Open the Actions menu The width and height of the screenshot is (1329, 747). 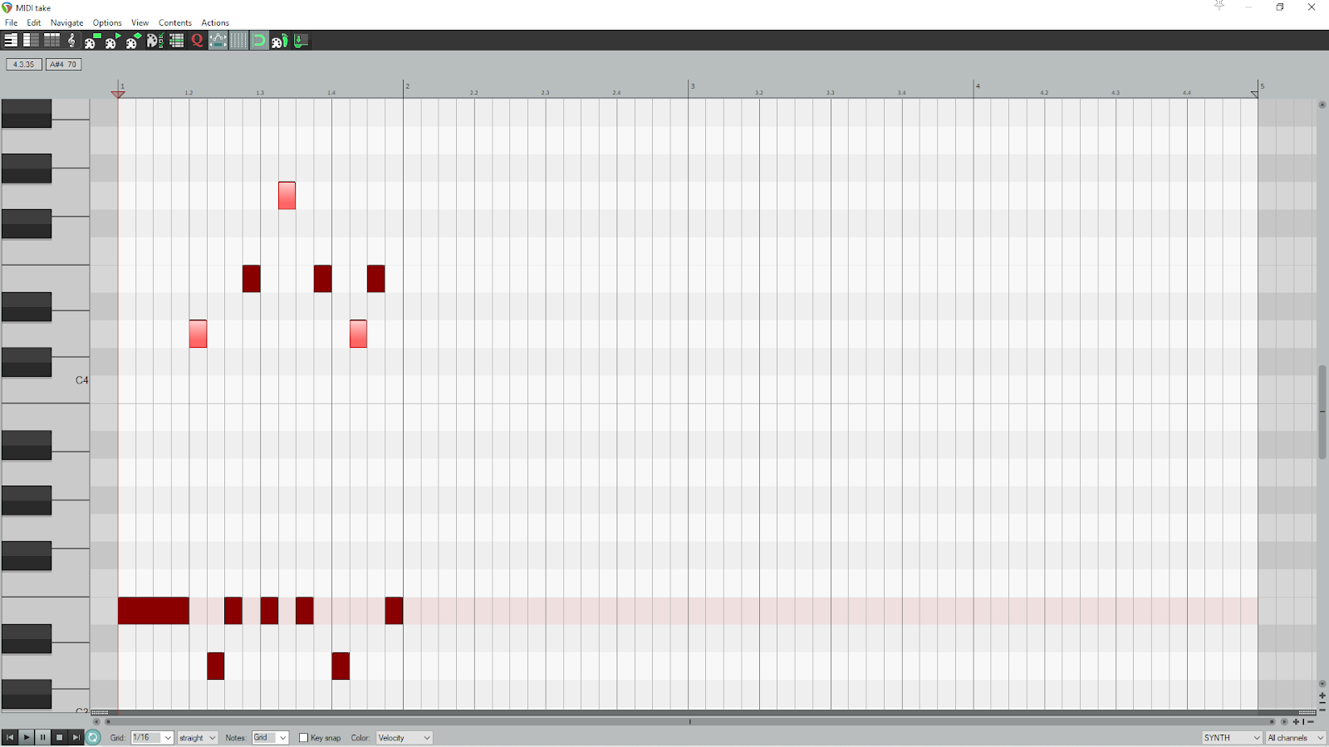[x=215, y=22]
